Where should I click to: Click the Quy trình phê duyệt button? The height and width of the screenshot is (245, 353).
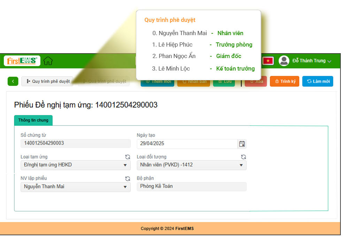(x=47, y=81)
